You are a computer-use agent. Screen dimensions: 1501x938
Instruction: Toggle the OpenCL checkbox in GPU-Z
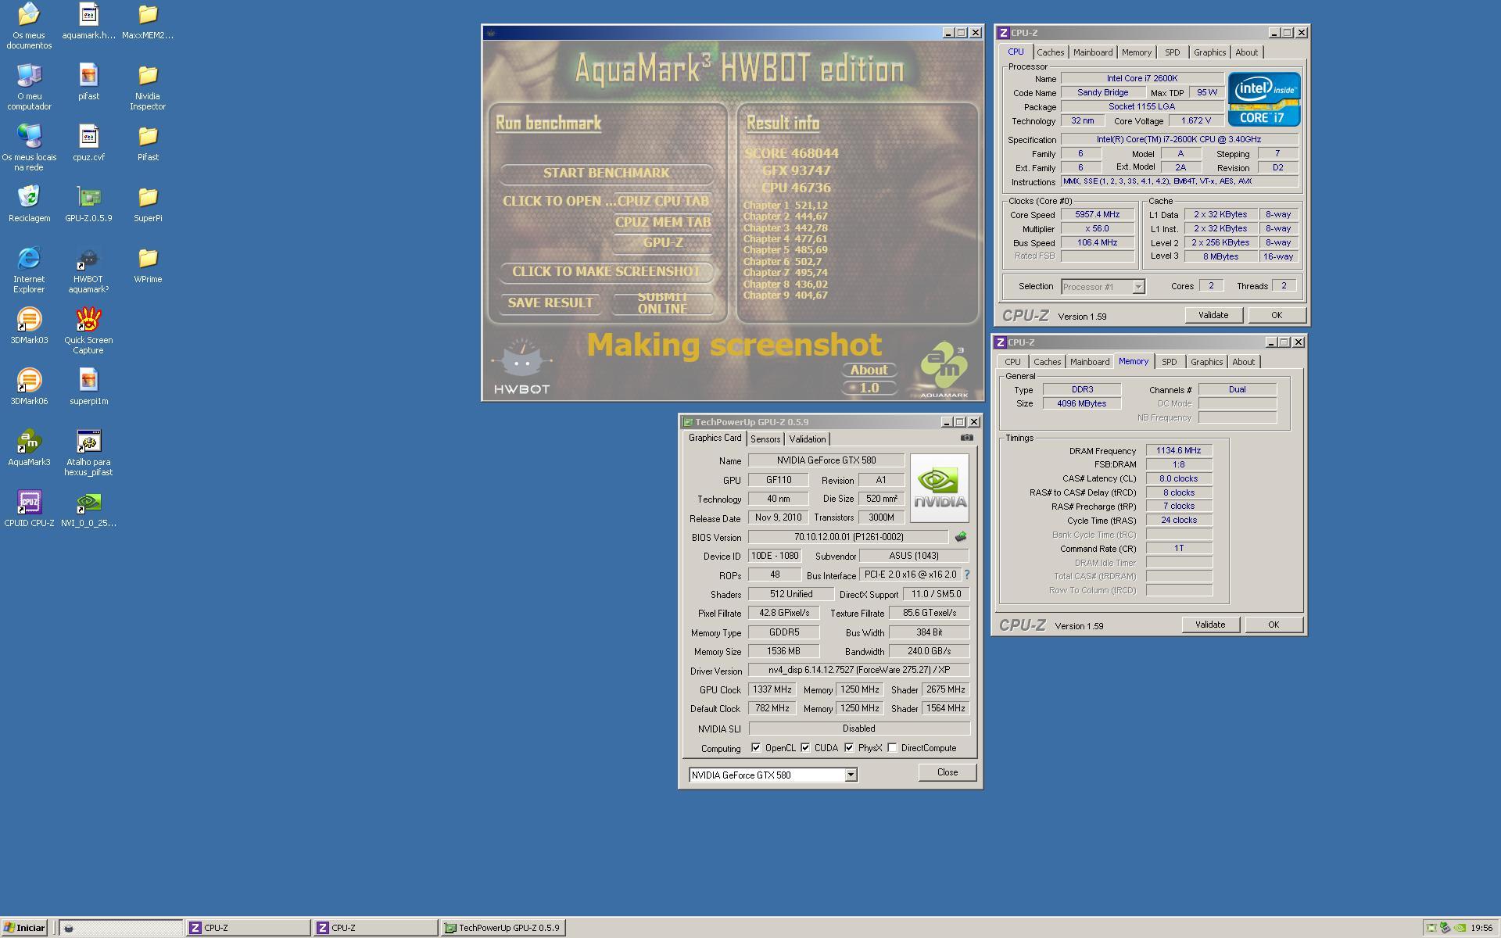pyautogui.click(x=756, y=747)
